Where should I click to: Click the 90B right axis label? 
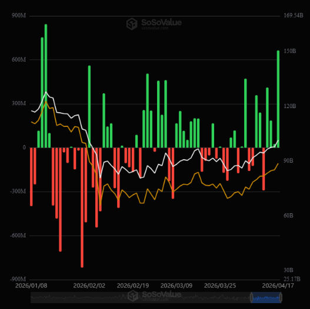288,161
